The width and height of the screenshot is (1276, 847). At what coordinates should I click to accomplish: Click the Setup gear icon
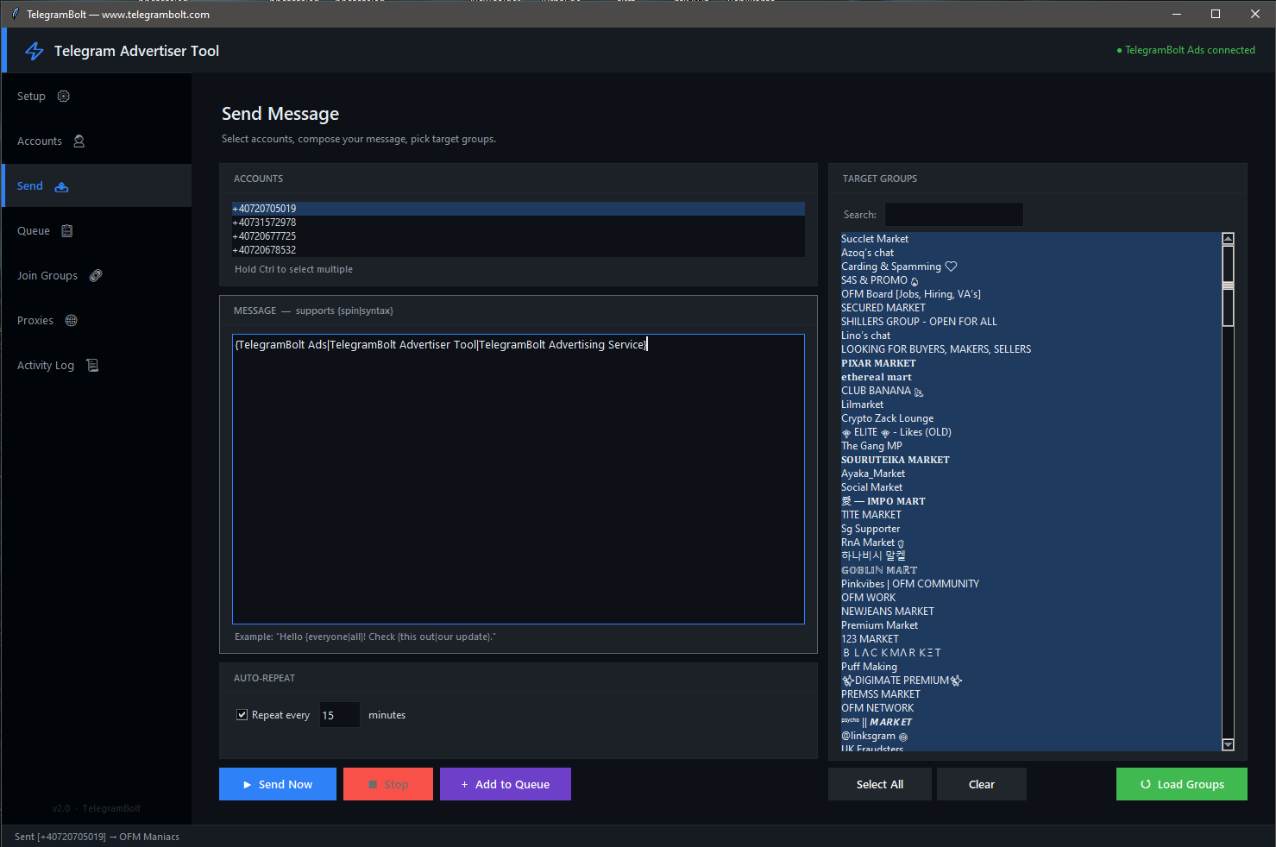63,97
